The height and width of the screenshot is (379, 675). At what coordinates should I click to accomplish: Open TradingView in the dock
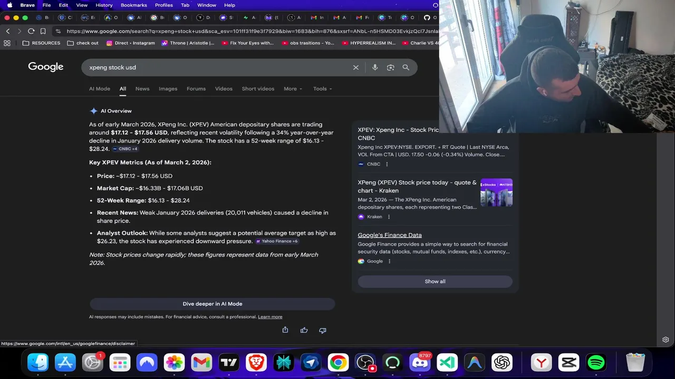[x=229, y=362]
